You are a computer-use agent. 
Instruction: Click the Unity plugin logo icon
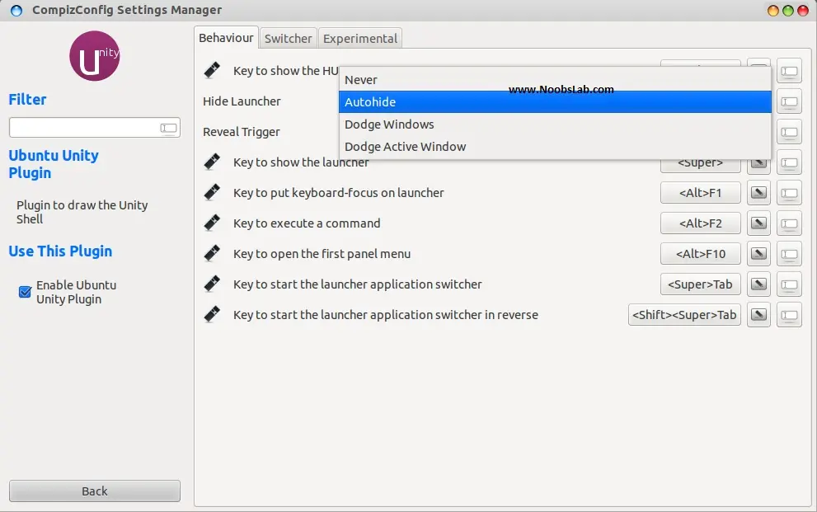tap(94, 56)
